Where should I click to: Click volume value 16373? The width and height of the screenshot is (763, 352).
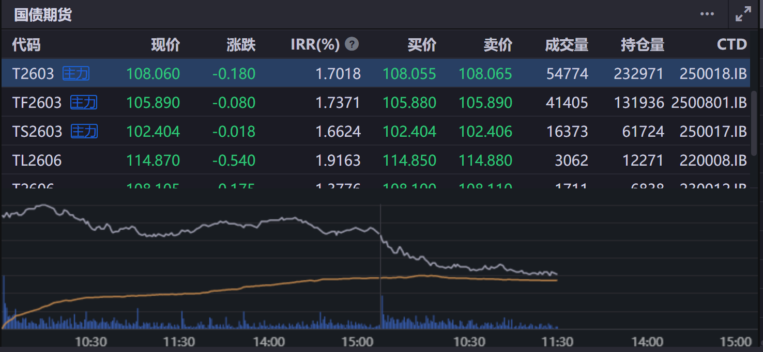click(x=567, y=132)
